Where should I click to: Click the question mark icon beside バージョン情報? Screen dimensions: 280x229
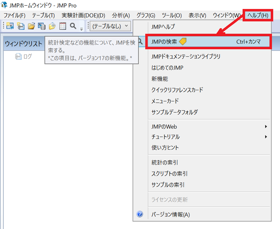tap(140, 214)
